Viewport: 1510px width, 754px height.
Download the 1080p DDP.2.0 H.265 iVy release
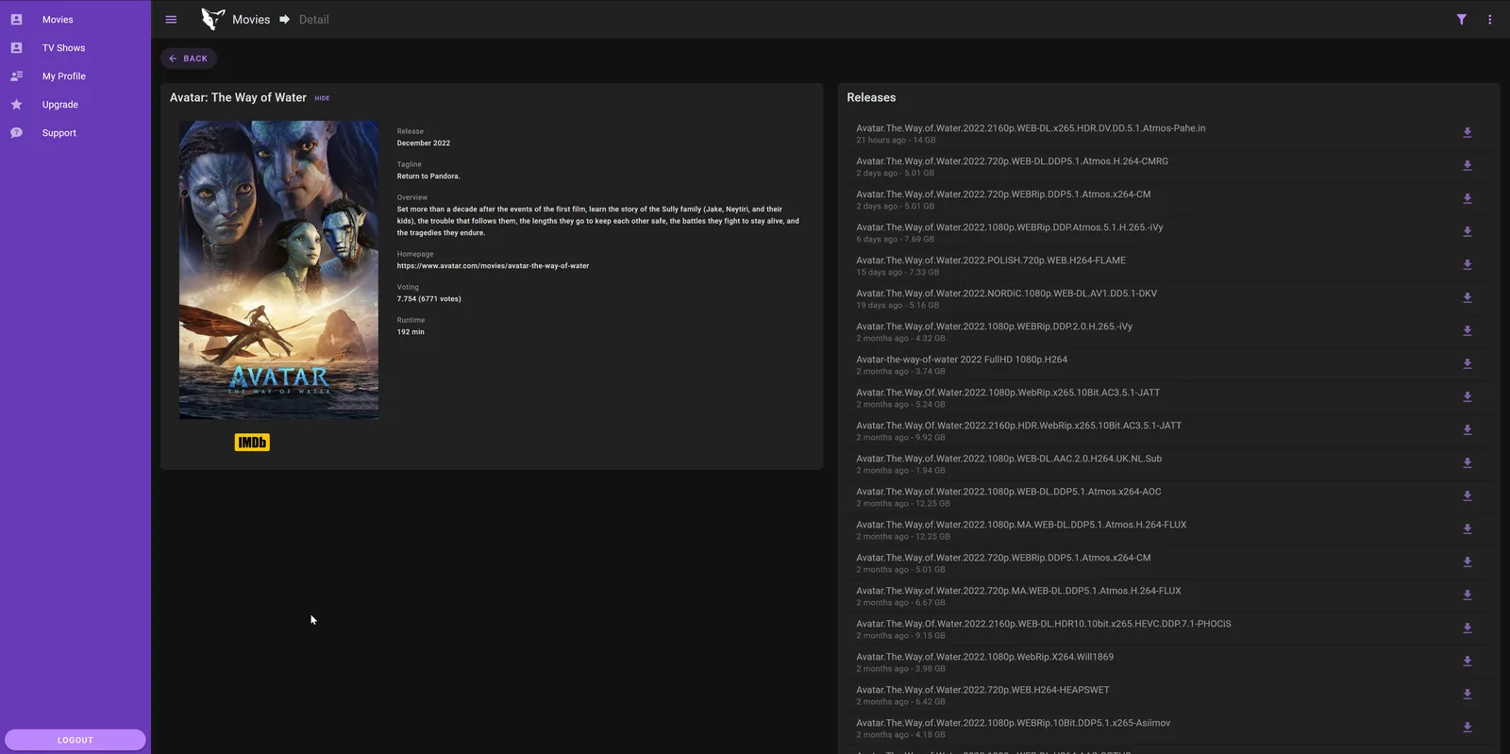1468,331
